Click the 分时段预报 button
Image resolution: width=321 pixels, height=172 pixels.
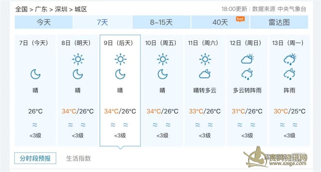35,158
